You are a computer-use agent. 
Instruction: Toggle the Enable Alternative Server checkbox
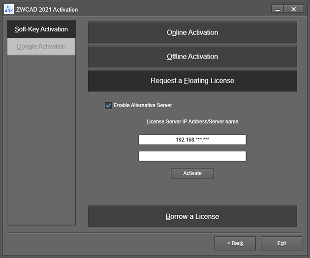click(x=108, y=105)
